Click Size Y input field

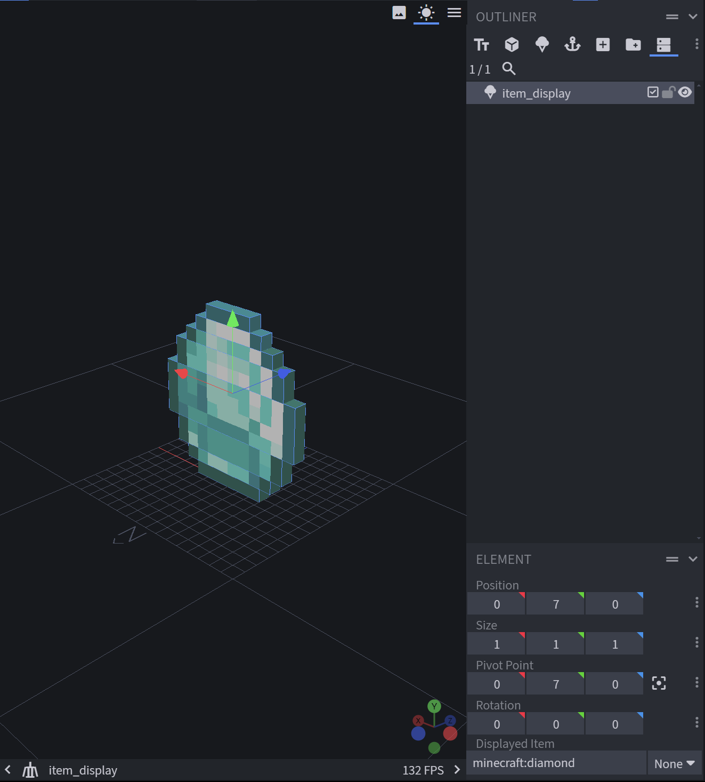point(556,644)
